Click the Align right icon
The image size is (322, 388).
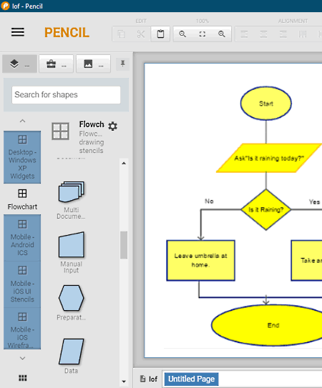(x=283, y=34)
